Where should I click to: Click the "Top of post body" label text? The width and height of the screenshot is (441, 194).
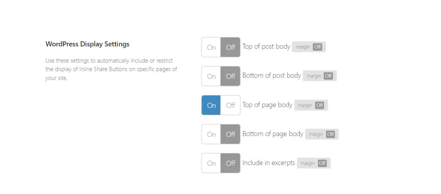coord(266,46)
